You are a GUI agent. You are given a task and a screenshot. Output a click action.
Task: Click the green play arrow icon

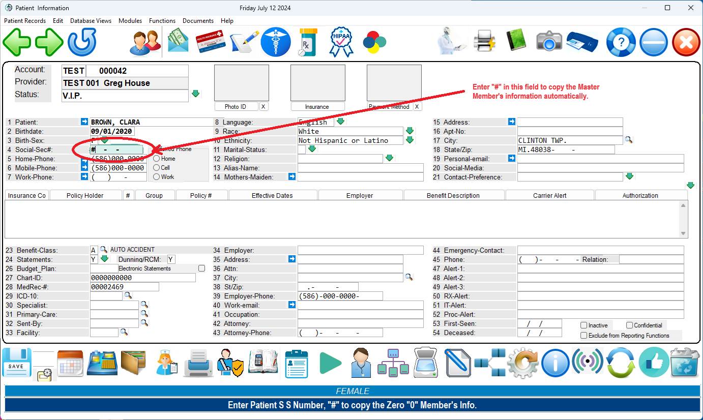point(331,363)
